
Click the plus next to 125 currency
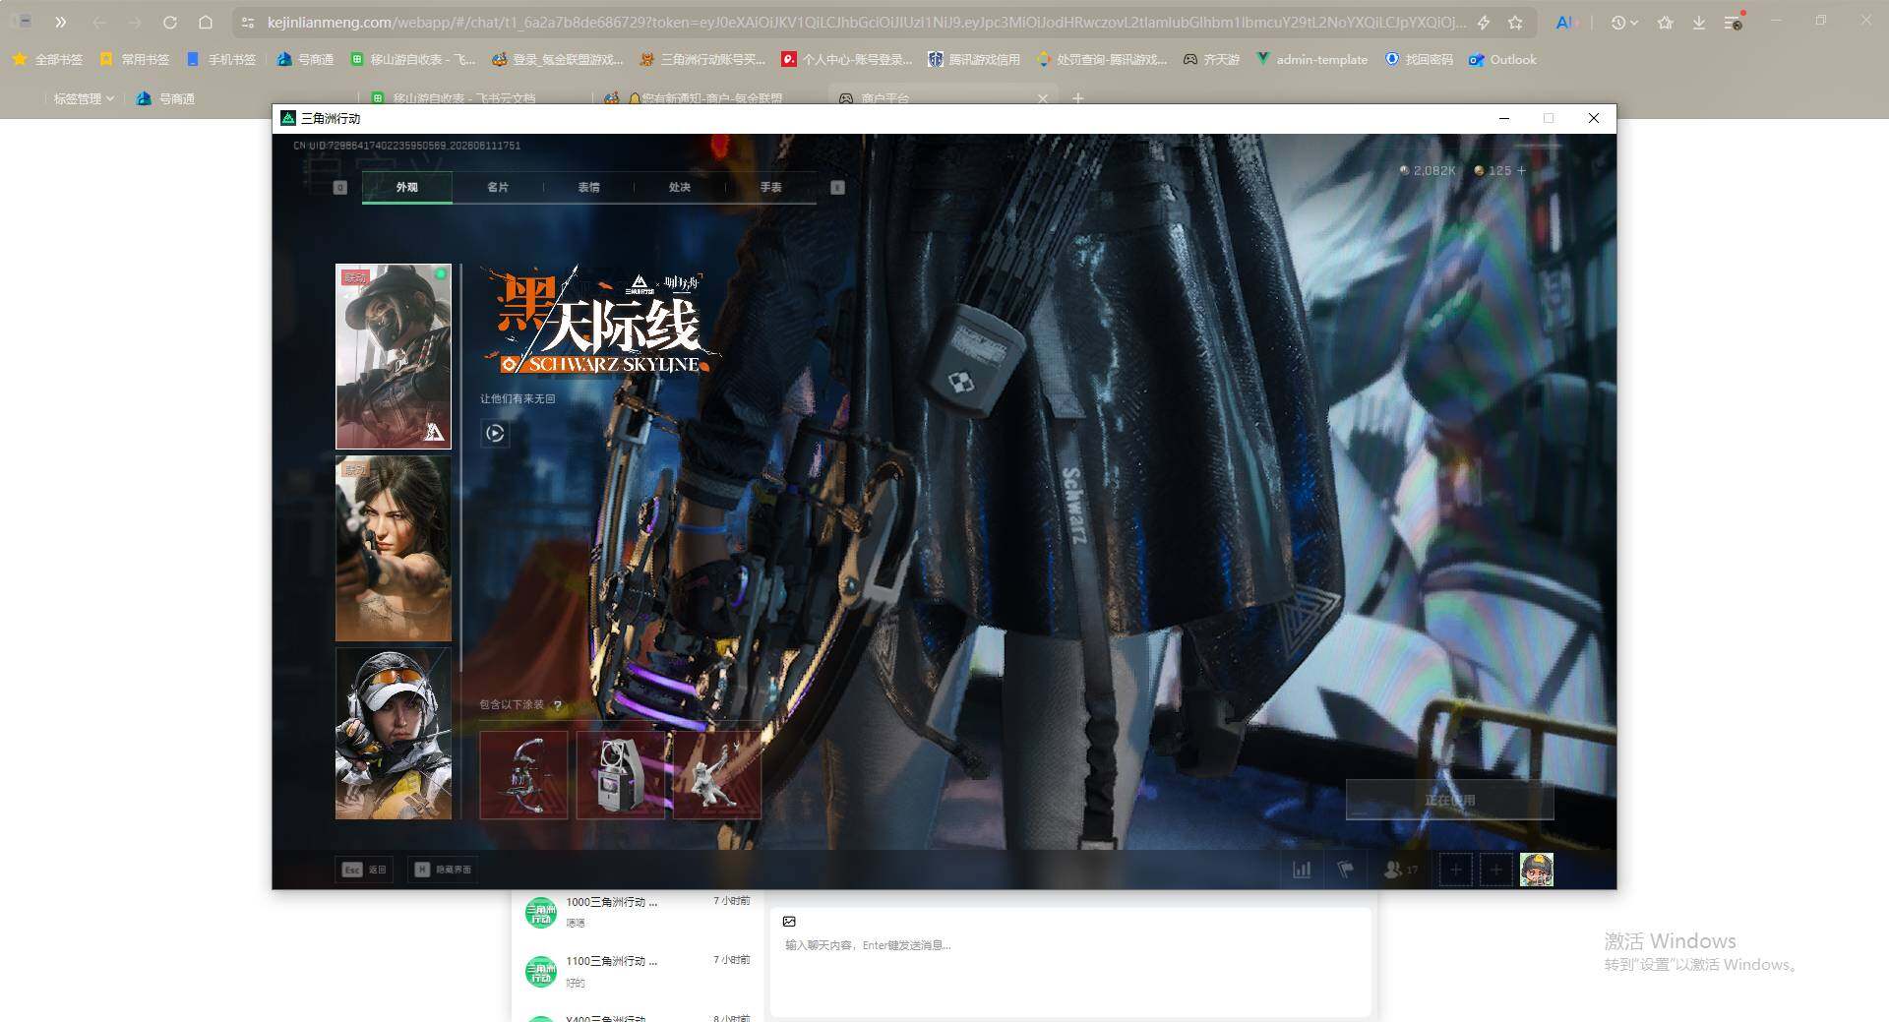tap(1522, 170)
